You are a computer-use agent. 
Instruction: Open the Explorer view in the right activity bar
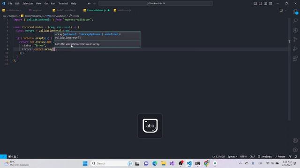pyautogui.click(x=295, y=12)
